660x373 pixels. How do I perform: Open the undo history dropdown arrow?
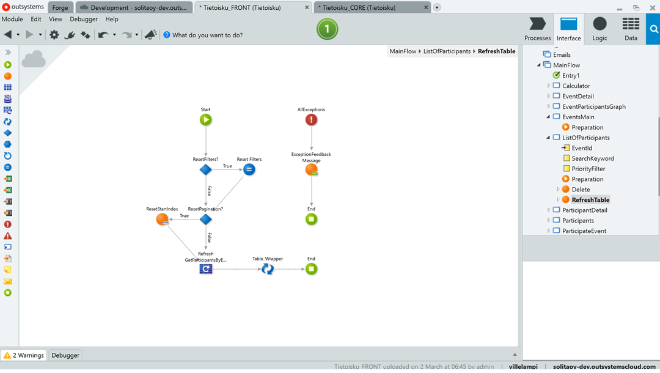114,35
